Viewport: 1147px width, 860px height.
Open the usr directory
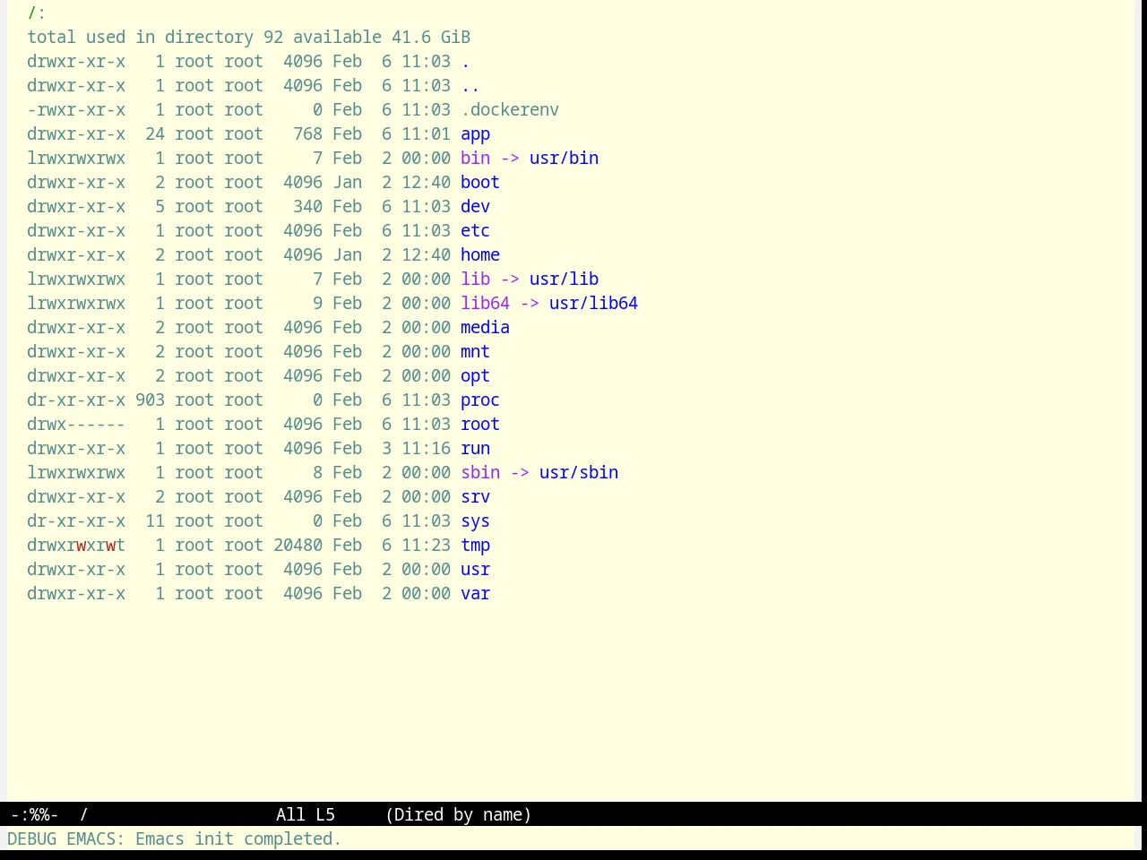pyautogui.click(x=475, y=569)
